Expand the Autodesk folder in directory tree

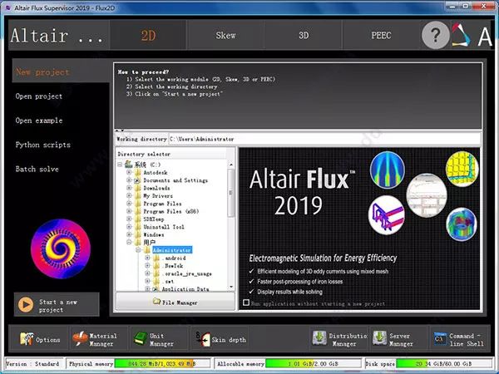(x=129, y=172)
